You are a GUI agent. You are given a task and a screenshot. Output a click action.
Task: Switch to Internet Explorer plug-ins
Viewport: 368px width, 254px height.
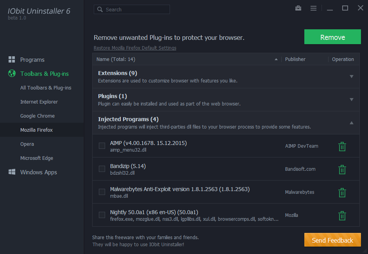(x=39, y=102)
